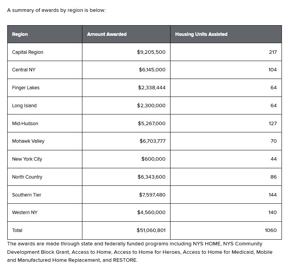Select the Western NY region cell
Image resolution: width=288 pixels, height=269 pixels.
point(25,213)
